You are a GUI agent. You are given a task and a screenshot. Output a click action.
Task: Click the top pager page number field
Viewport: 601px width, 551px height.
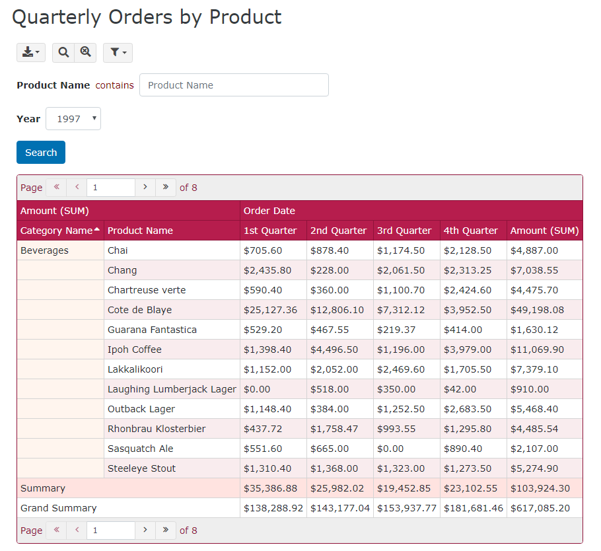(x=110, y=188)
